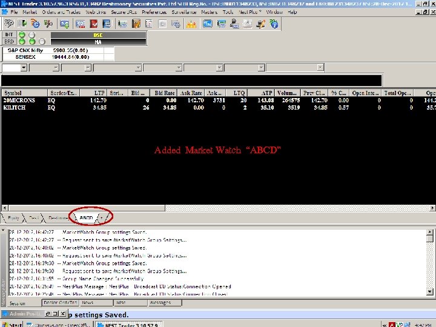Click the BRD broadcast status button
436x327 pixels.
click(x=9, y=41)
